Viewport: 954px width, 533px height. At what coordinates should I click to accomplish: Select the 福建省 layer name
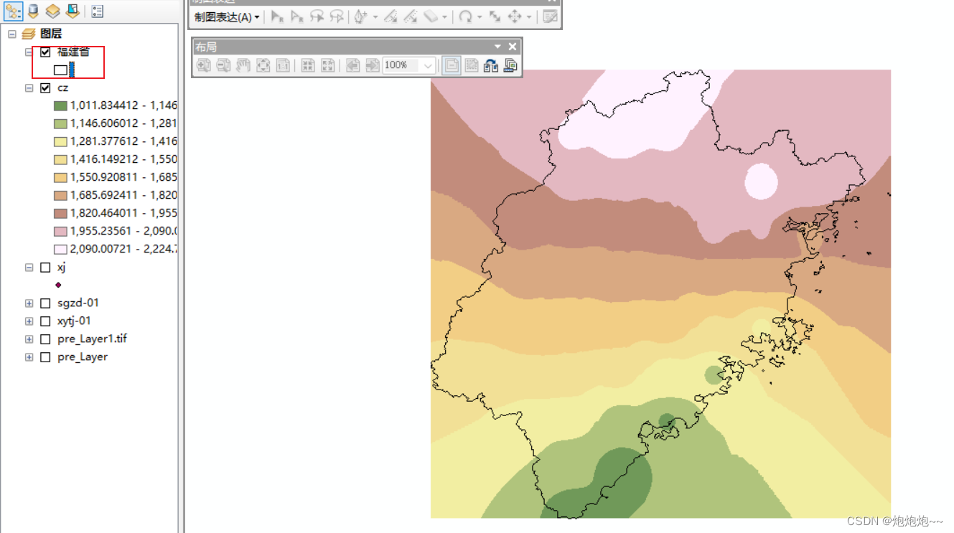[73, 52]
